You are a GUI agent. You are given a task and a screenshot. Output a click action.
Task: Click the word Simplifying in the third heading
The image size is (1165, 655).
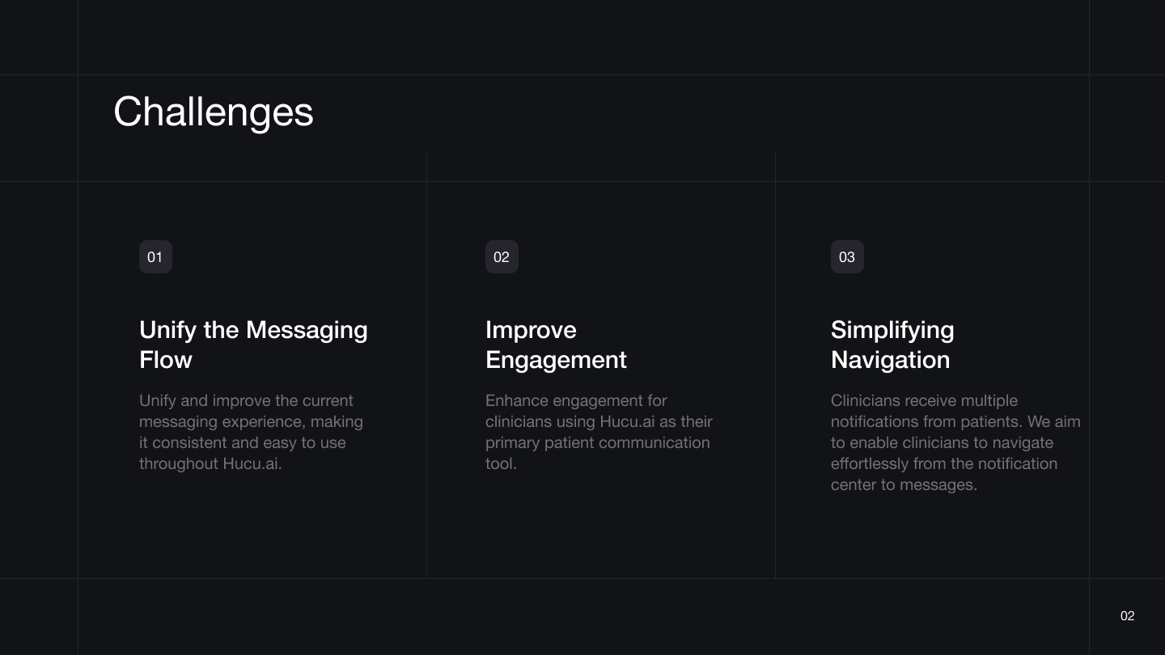tap(892, 330)
